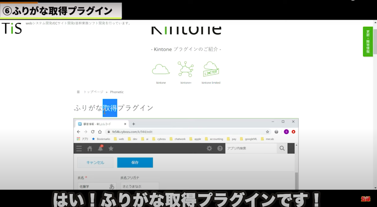Image resolution: width=377 pixels, height=207 pixels.
Task: Click the kintone cloud icon
Action: (161, 70)
